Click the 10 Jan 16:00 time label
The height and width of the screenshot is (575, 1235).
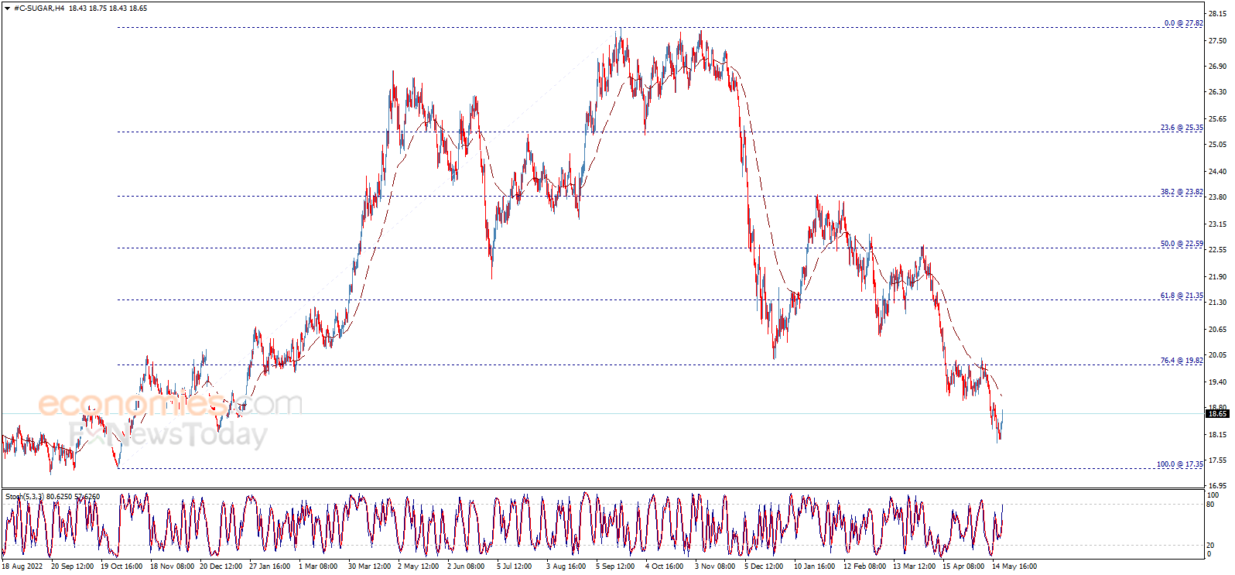[x=816, y=566]
